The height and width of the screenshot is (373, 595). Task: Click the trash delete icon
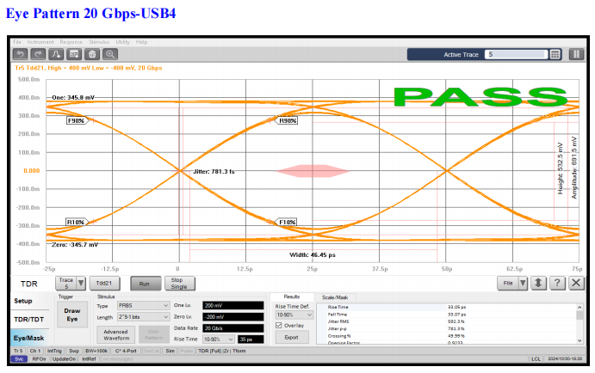92,54
